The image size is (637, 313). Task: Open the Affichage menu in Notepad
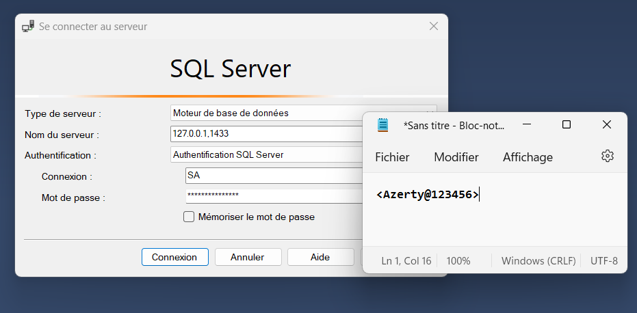click(x=528, y=157)
